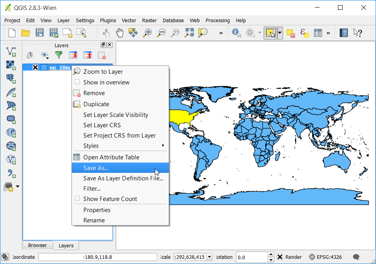The image size is (376, 264).
Task: Open the select features tool dropdown arrow
Action: pyautogui.click(x=280, y=33)
